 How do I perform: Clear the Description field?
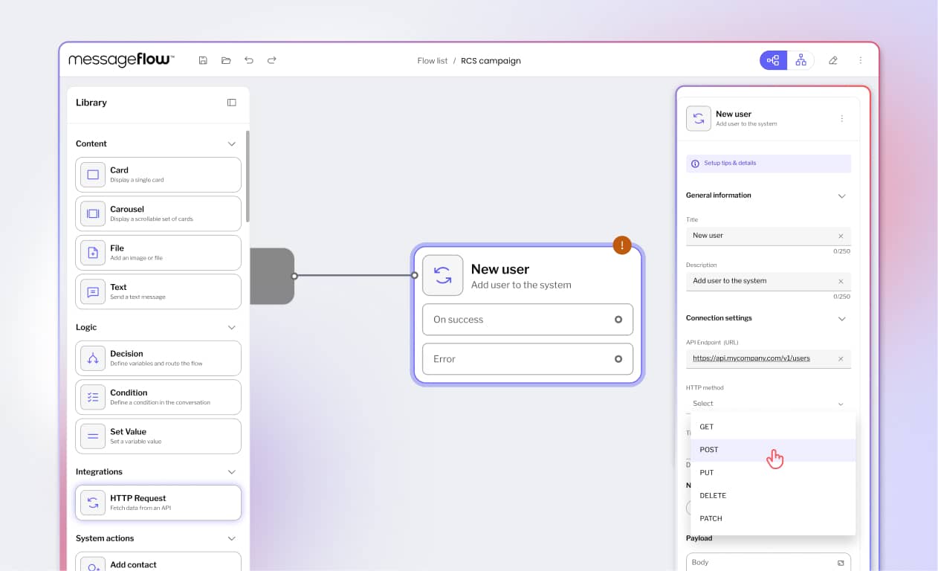point(841,281)
